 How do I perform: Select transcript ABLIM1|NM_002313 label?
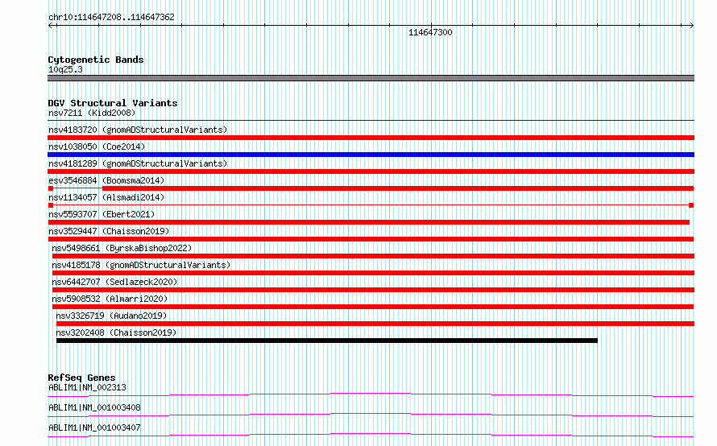[87, 387]
